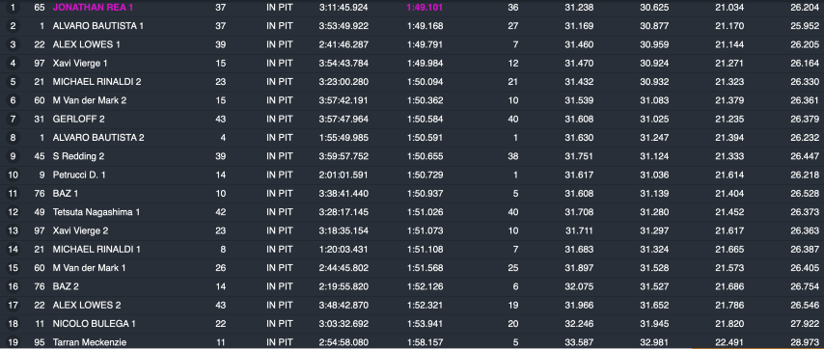This screenshot has width=824, height=349.
Task: Select GERLOFF 2 rider name
Action: (78, 120)
